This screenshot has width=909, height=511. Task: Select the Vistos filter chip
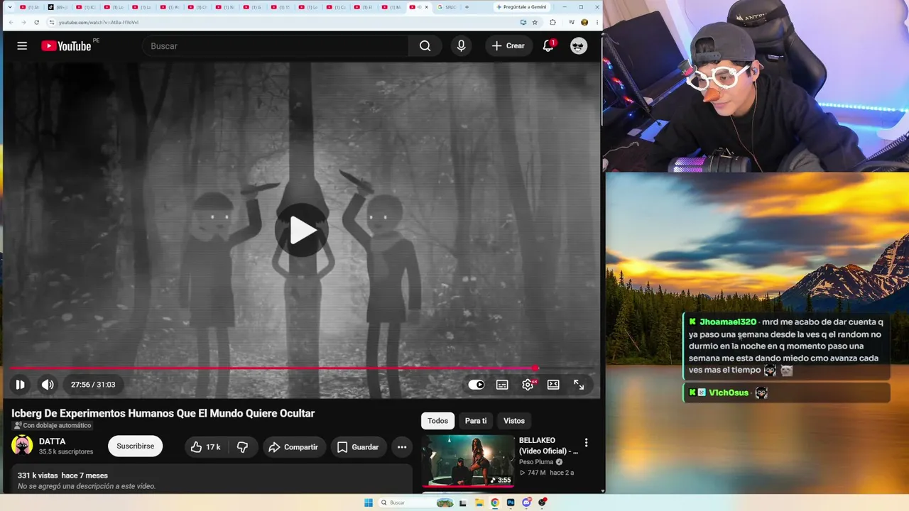click(x=514, y=421)
